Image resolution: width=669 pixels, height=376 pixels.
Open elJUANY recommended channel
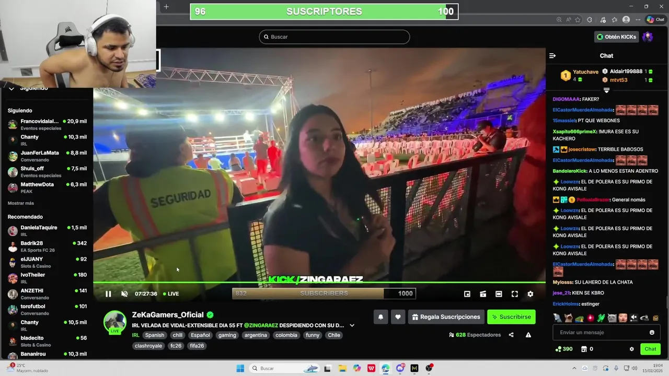point(47,262)
